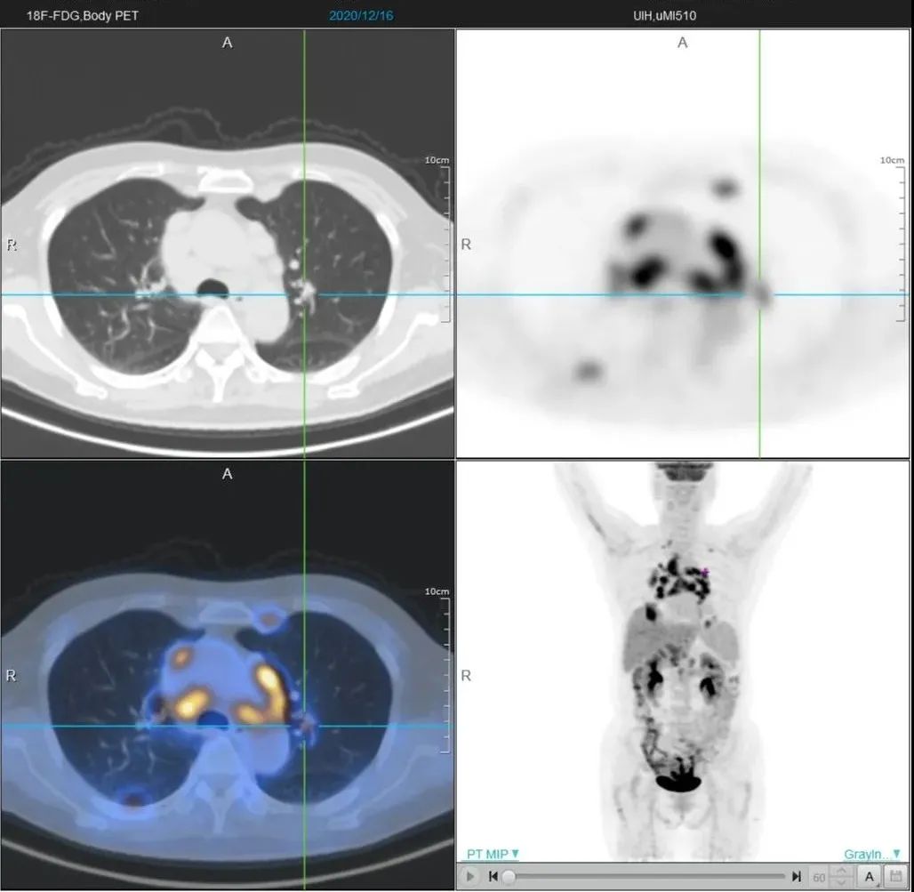Viewport: 914px width, 892px height.
Task: Play the MIP rotation cine
Action: point(469,876)
